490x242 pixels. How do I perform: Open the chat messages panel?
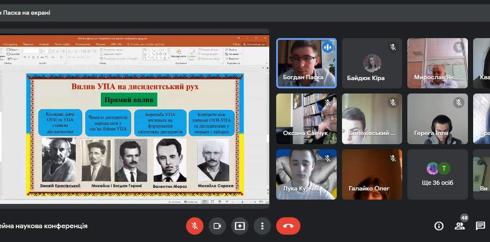pos(480,226)
